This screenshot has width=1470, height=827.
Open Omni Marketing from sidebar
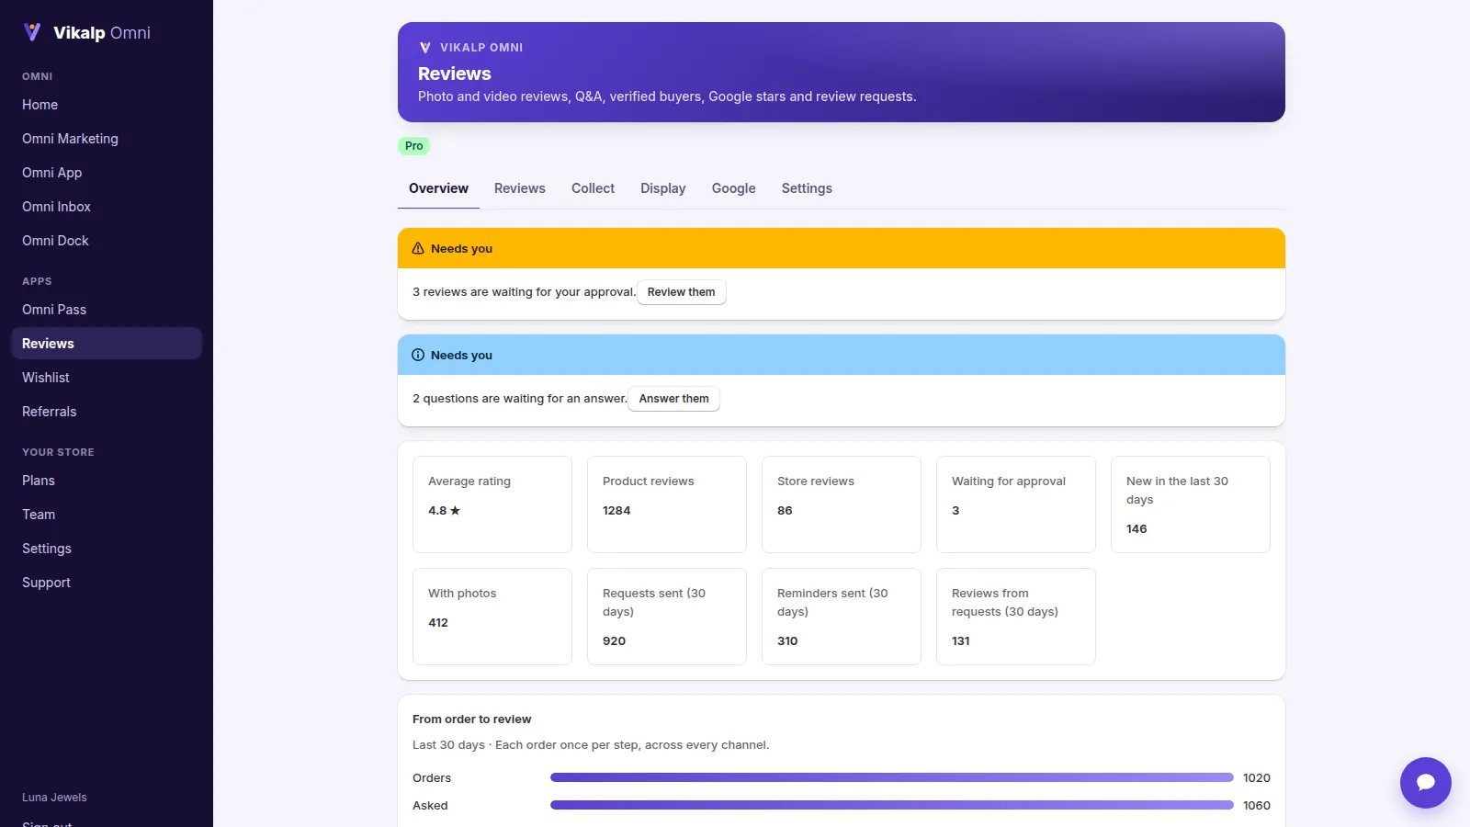[x=107, y=139]
